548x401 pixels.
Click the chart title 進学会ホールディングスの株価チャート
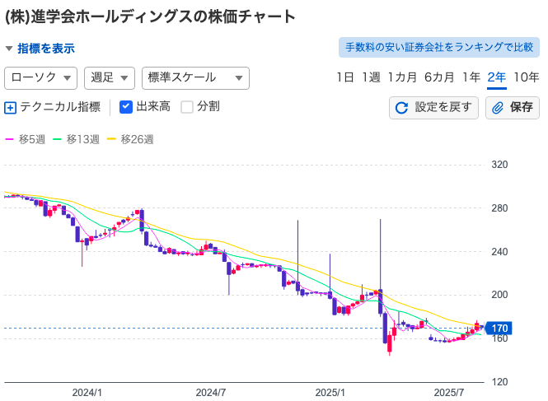(x=150, y=16)
